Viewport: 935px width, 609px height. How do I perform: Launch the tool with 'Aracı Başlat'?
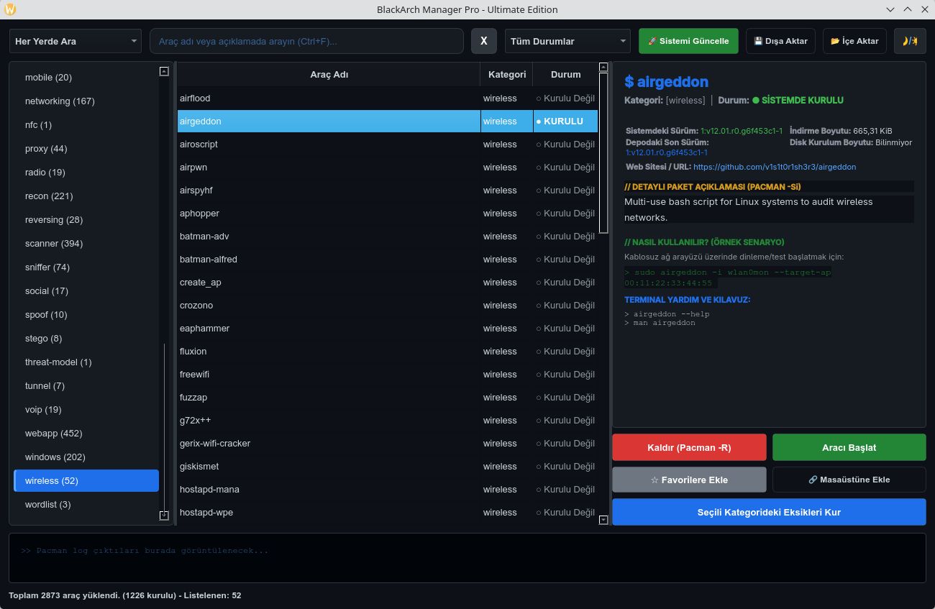point(849,447)
